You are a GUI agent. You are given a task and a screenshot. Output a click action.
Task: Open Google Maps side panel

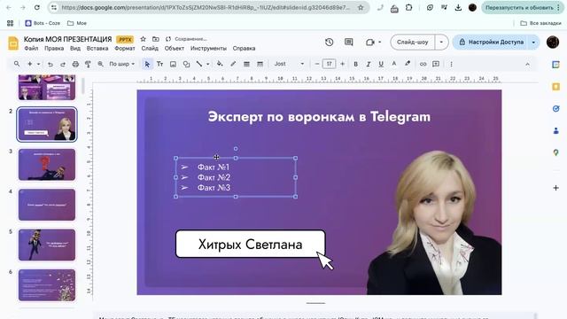pos(555,152)
